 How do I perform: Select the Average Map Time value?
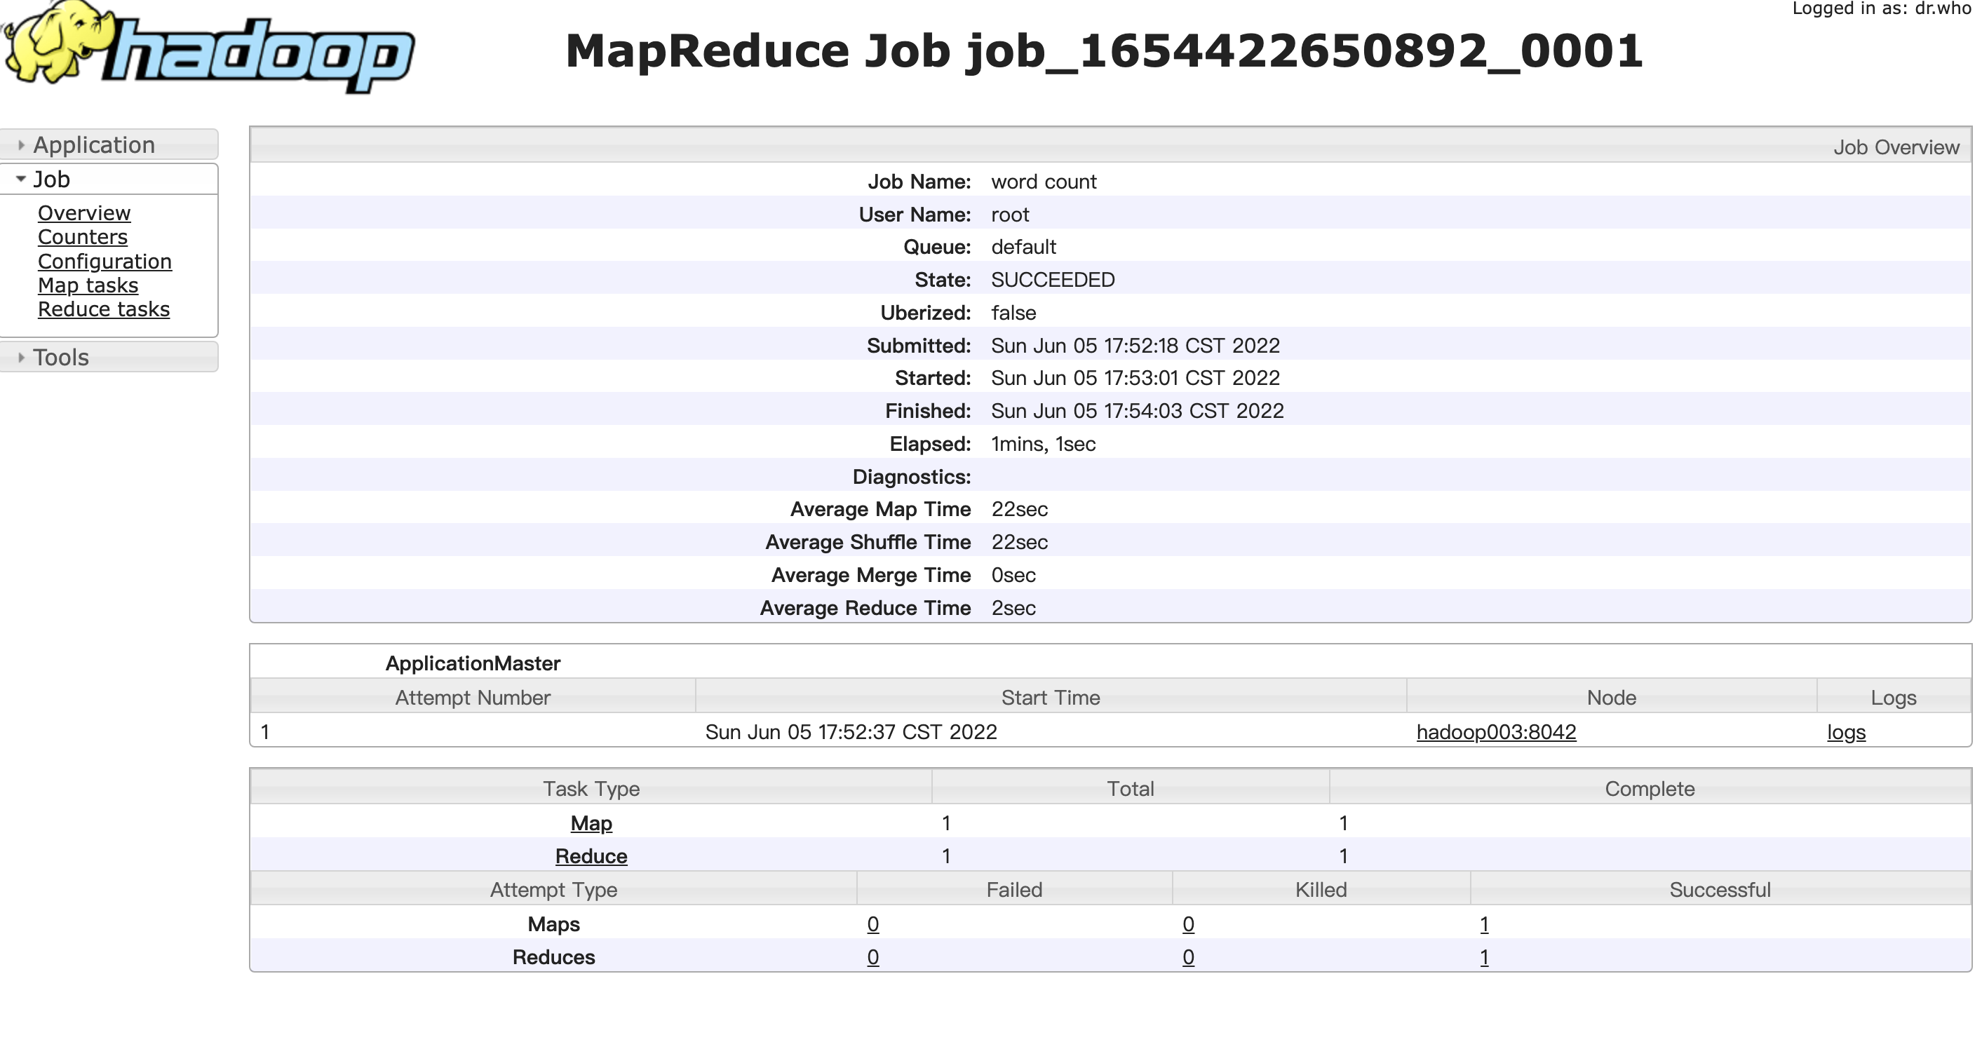pos(1020,509)
